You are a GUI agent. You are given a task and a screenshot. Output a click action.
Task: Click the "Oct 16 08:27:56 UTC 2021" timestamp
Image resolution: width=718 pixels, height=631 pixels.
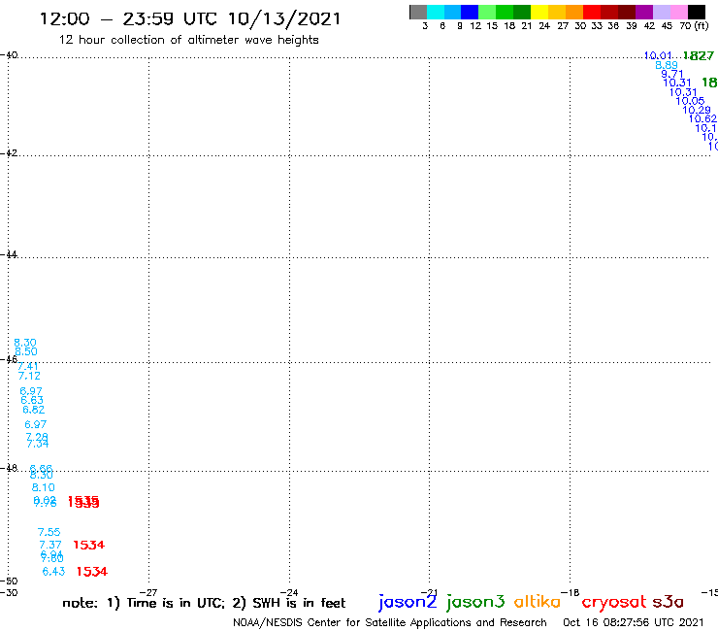(x=634, y=622)
